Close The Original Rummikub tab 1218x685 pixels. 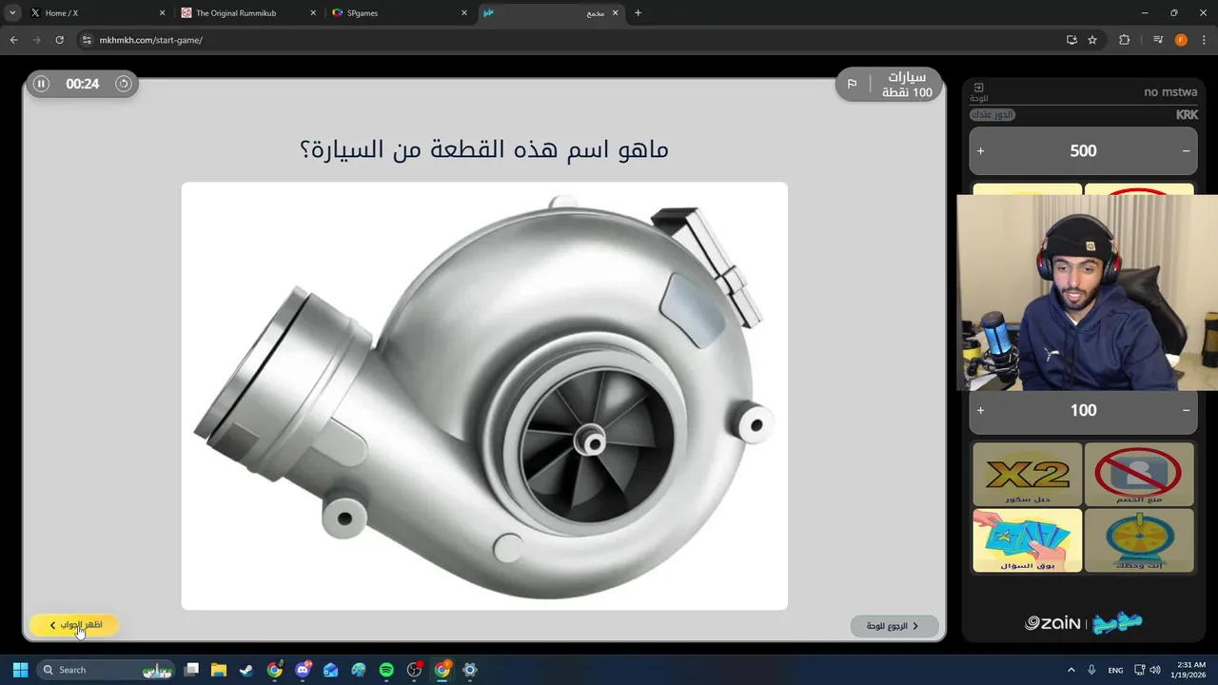(x=313, y=13)
